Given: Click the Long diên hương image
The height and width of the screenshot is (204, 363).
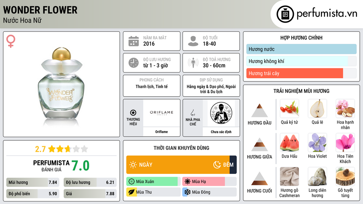Looking at the screenshot, I should click(x=317, y=176).
